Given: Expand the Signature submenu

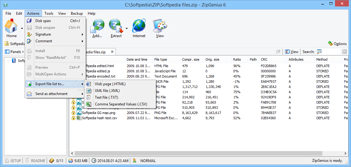Looking at the screenshot, I should point(55,34).
